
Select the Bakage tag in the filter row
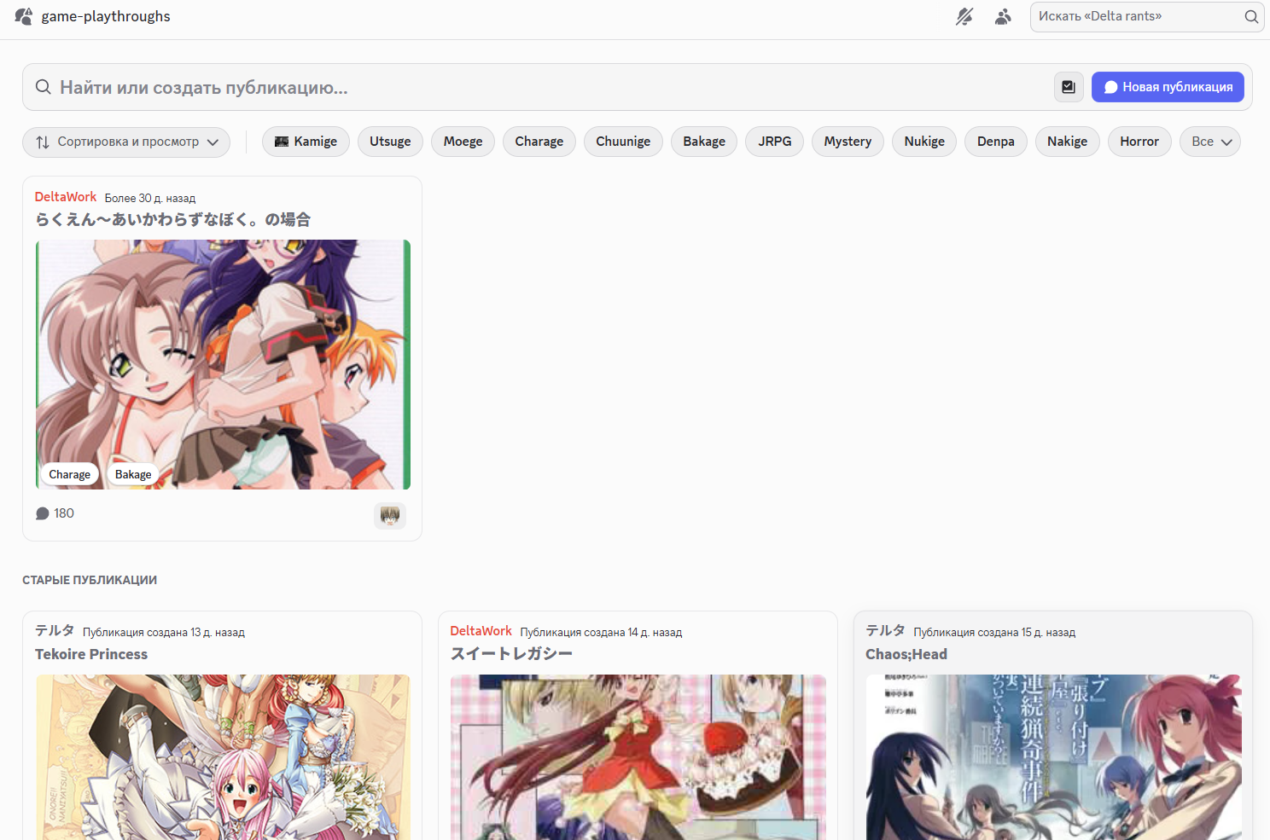(x=704, y=142)
